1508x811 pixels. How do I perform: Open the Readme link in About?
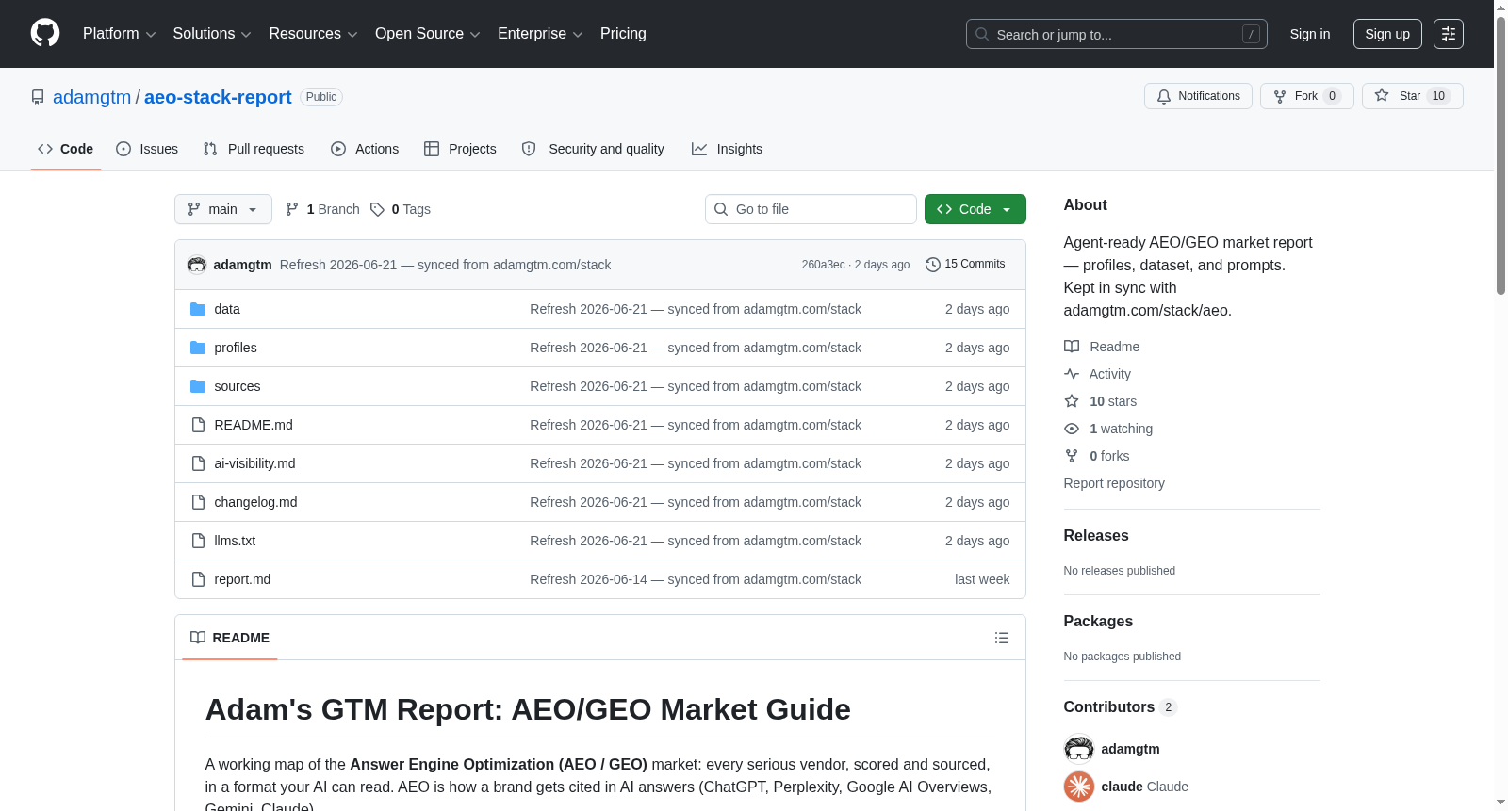pyautogui.click(x=1102, y=347)
